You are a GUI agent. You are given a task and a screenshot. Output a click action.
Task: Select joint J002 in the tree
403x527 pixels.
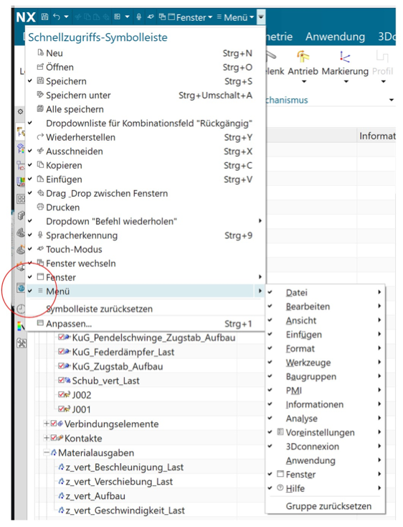coord(82,395)
